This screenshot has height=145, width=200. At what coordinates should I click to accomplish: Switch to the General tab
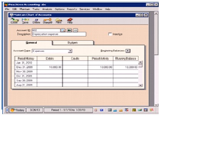pos(31,43)
